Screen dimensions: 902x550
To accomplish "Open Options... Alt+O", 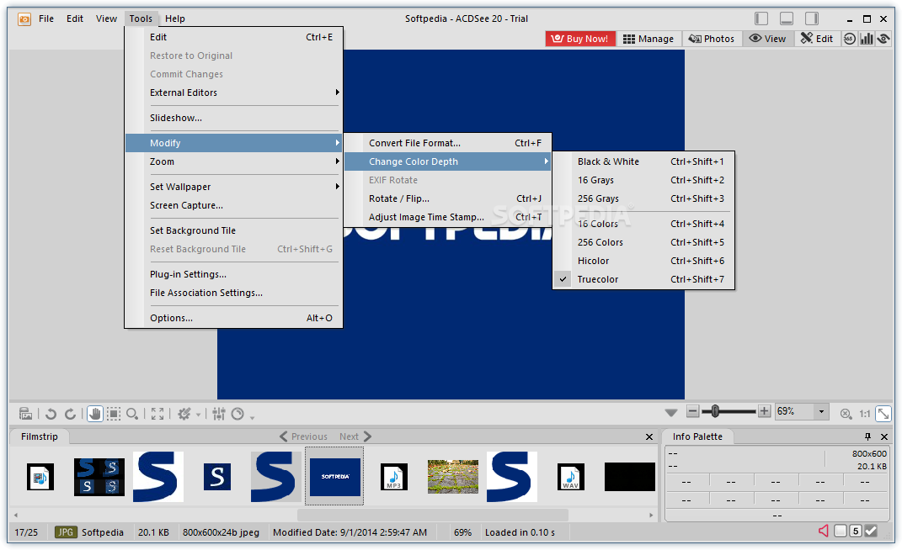I will [x=234, y=318].
